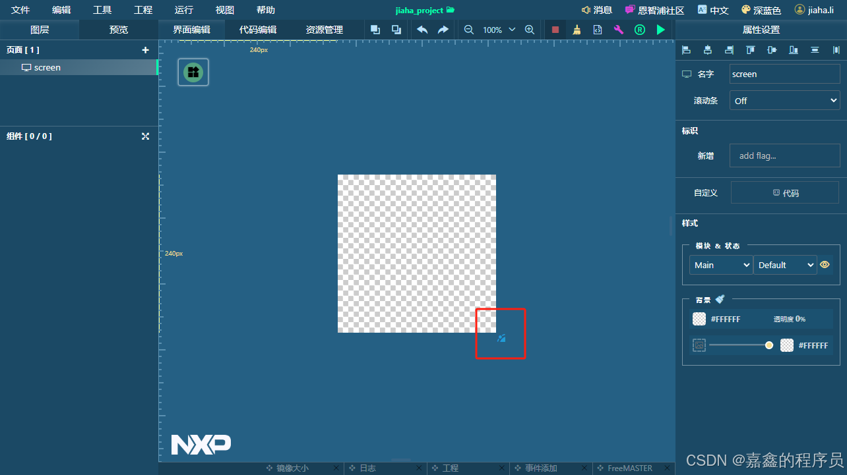Change language via 中文 button

(713, 10)
